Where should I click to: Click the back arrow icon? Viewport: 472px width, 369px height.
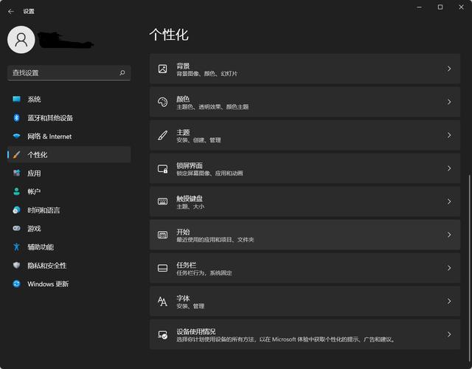pos(11,12)
